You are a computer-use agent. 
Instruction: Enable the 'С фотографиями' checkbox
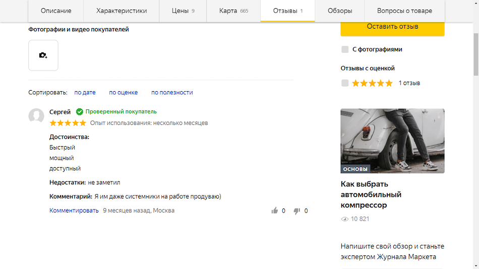click(345, 49)
